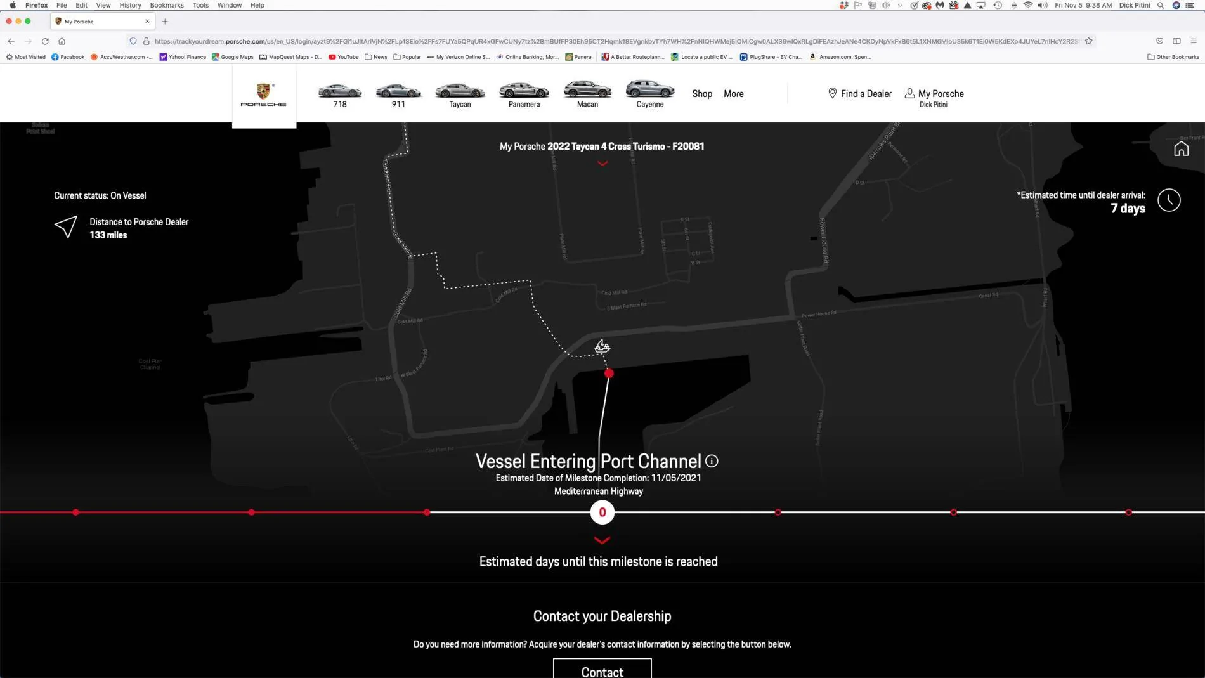The width and height of the screenshot is (1205, 678).
Task: Click the home icon on map
Action: tap(1181, 148)
